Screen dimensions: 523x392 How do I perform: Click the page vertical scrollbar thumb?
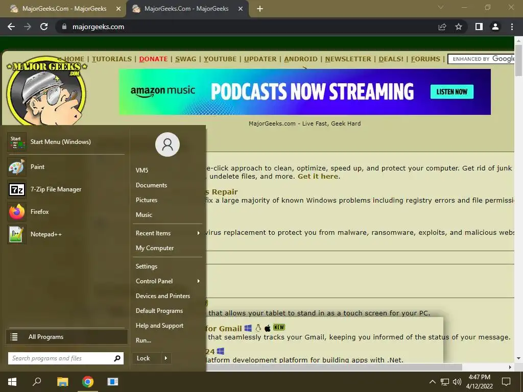[x=518, y=60]
